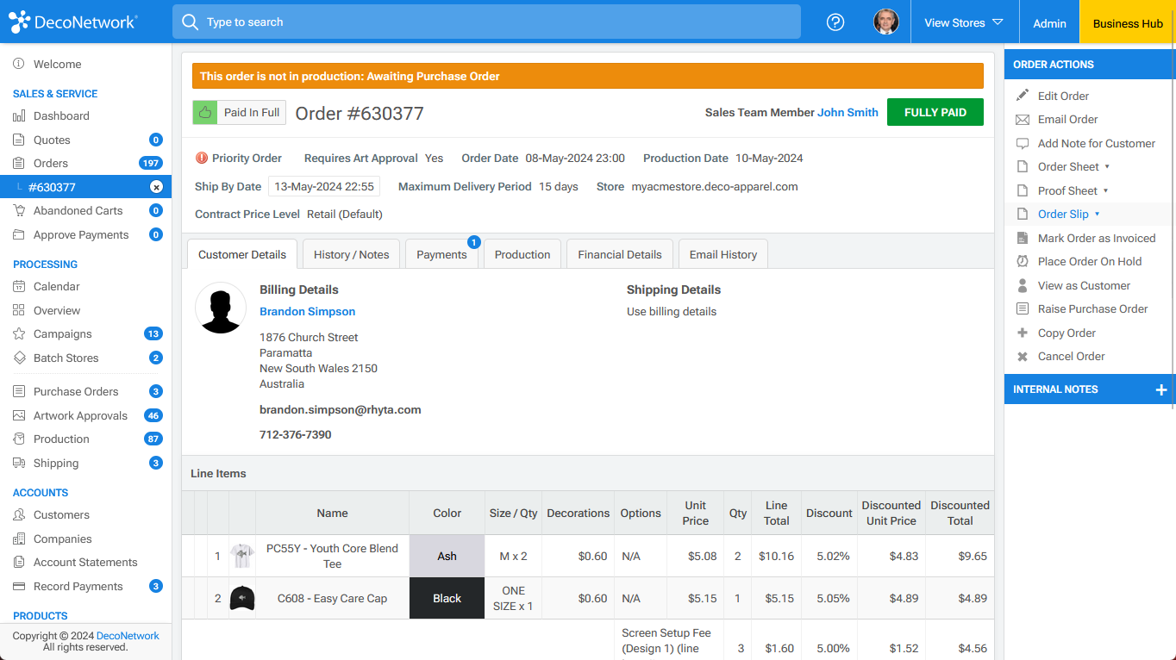The image size is (1176, 660).
Task: Click the Place Order On Hold icon
Action: (1021, 261)
